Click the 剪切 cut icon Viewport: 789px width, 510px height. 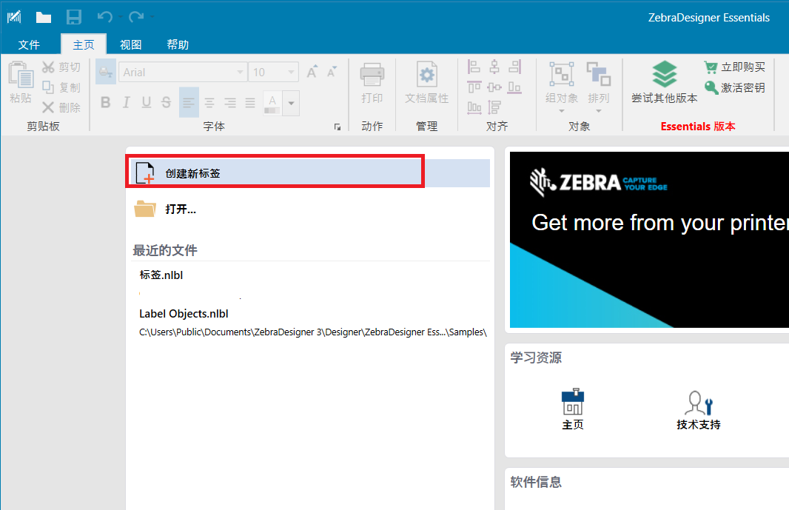(49, 66)
